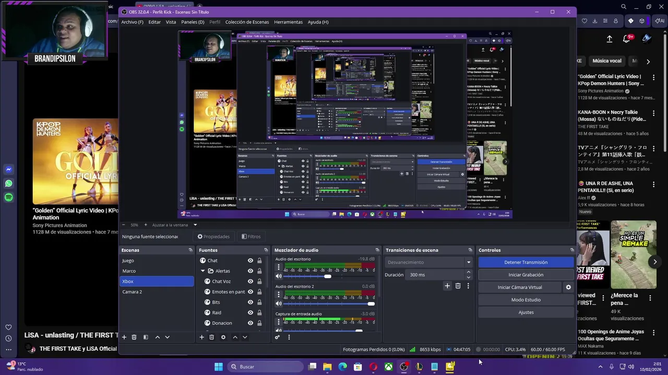Delete the selected scene with the trash icon
This screenshot has width=668, height=375.
coord(134,337)
